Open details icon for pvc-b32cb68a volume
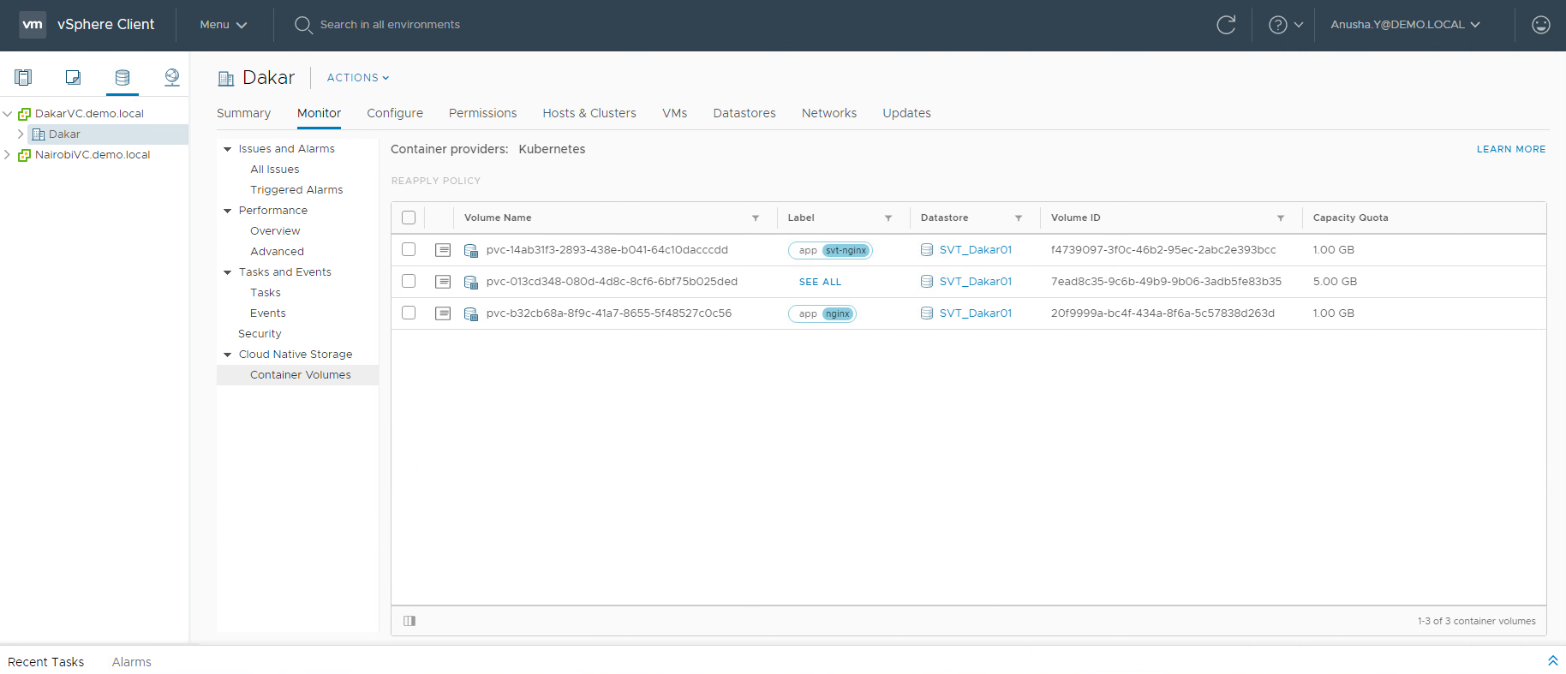This screenshot has height=674, width=1566. click(x=443, y=313)
